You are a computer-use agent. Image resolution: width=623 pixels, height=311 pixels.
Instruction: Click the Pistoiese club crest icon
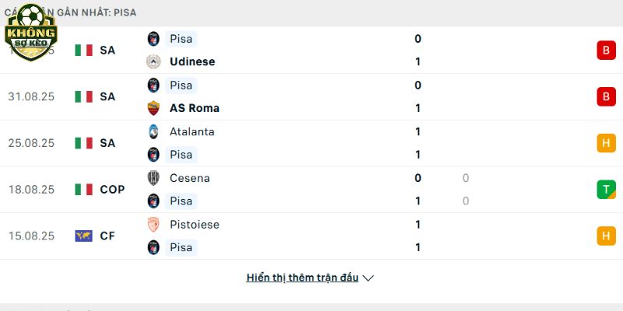coord(153,225)
